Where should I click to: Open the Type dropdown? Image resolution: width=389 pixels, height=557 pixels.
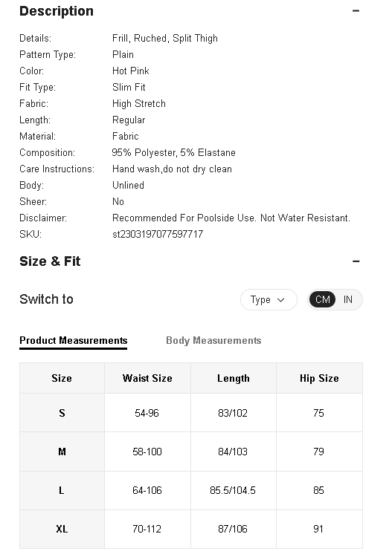pos(269,299)
